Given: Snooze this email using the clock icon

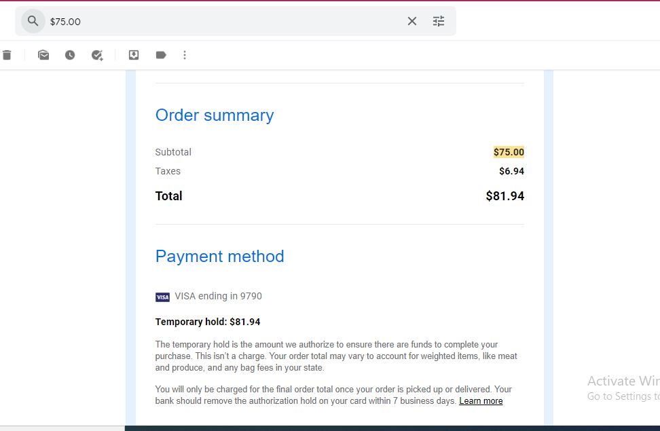Looking at the screenshot, I should click(x=70, y=55).
